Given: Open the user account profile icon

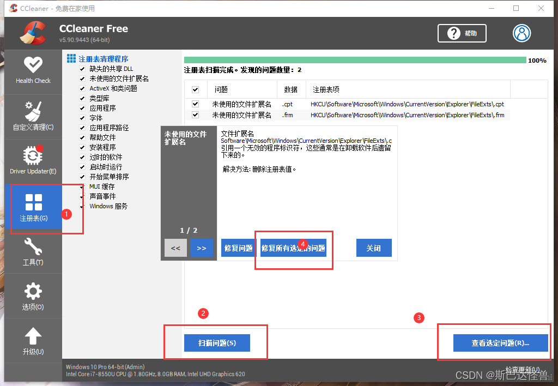Looking at the screenshot, I should coord(521,33).
